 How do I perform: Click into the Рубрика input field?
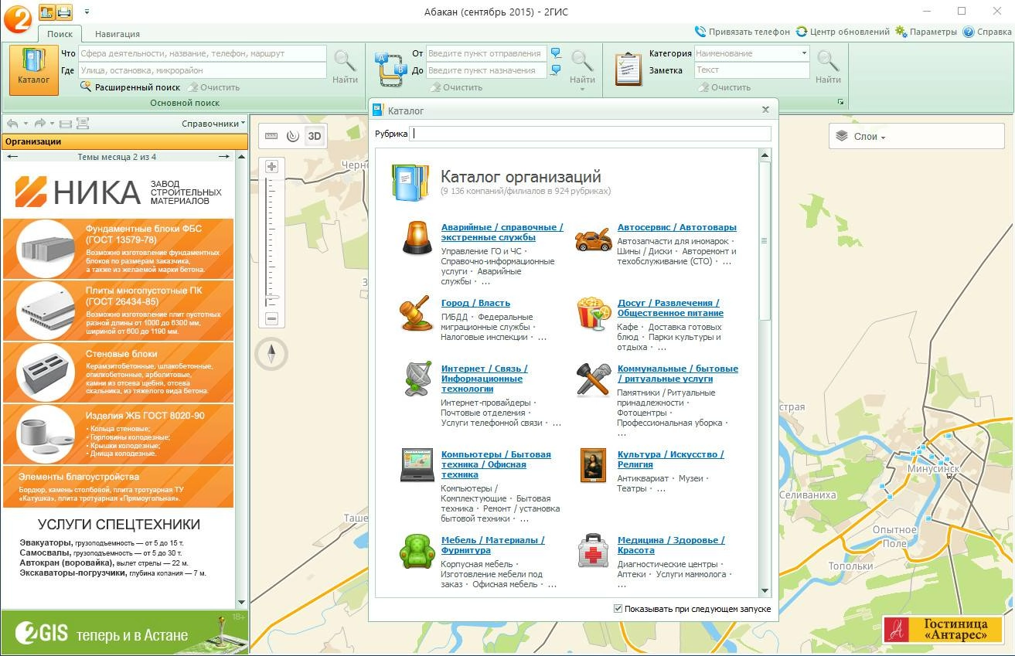pyautogui.click(x=591, y=134)
